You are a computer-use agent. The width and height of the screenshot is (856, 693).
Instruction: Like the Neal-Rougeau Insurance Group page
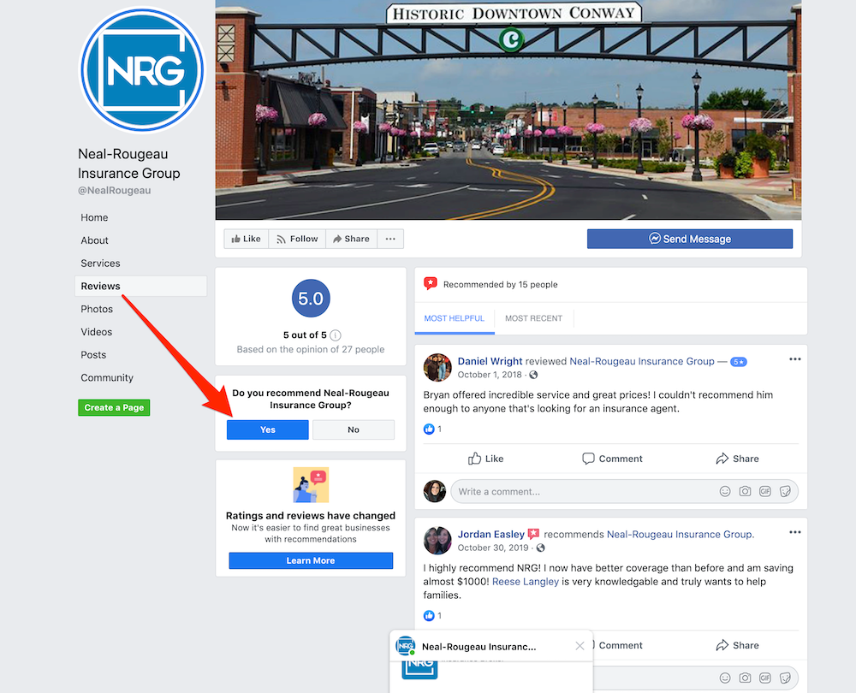click(247, 239)
